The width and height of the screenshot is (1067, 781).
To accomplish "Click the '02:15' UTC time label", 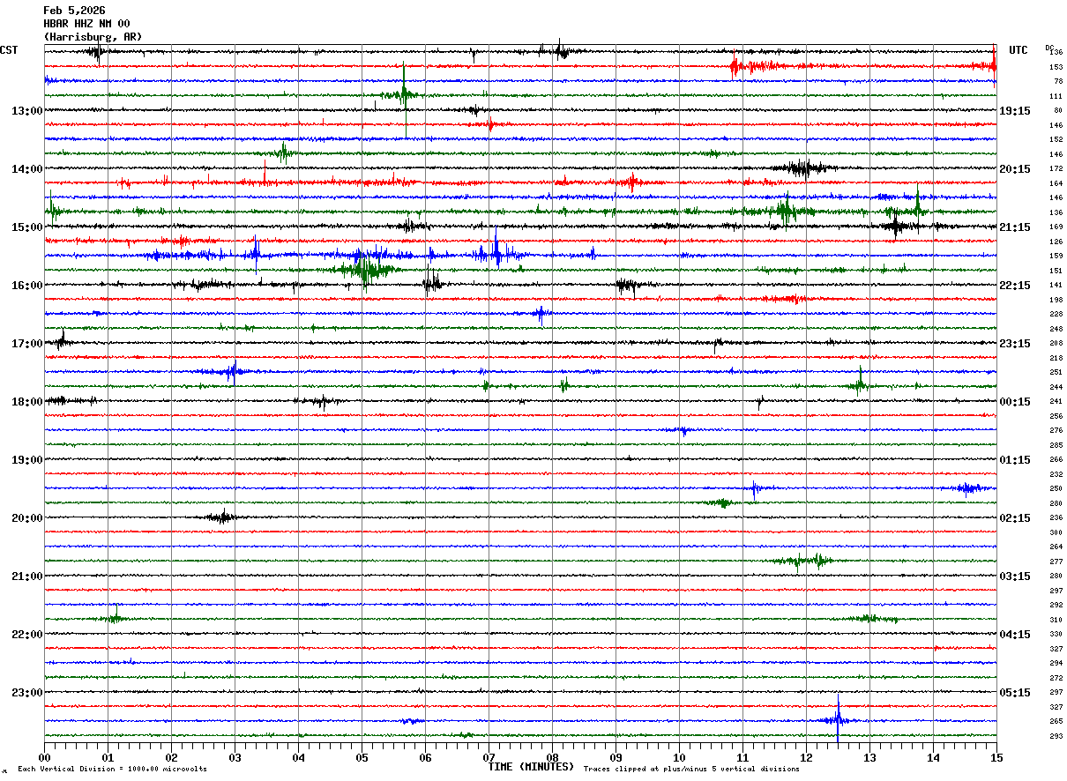I will [x=1015, y=518].
